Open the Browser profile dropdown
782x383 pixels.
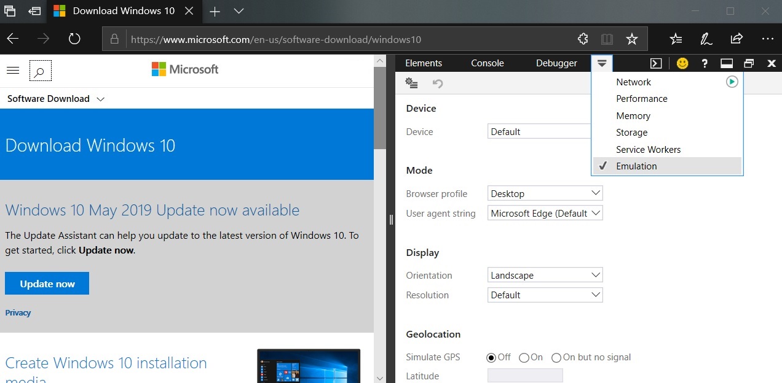[545, 193]
